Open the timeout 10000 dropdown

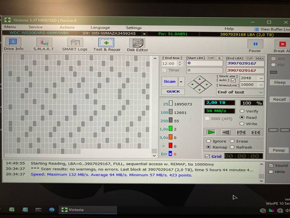click(x=261, y=85)
